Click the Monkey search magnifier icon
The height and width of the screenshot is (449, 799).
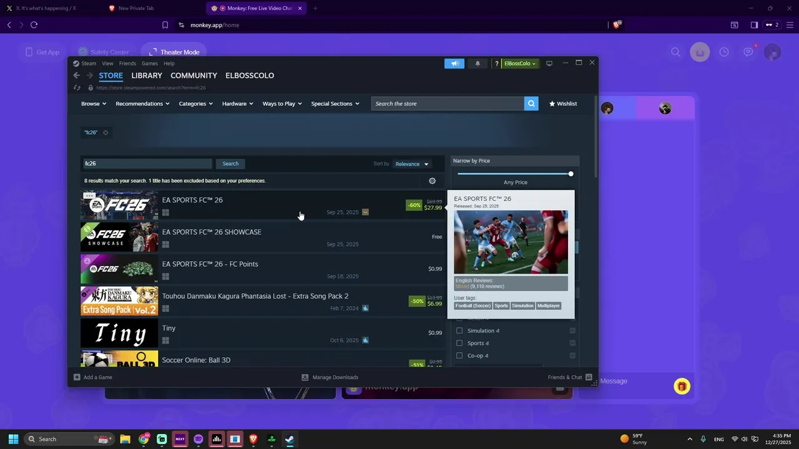pyautogui.click(x=675, y=52)
